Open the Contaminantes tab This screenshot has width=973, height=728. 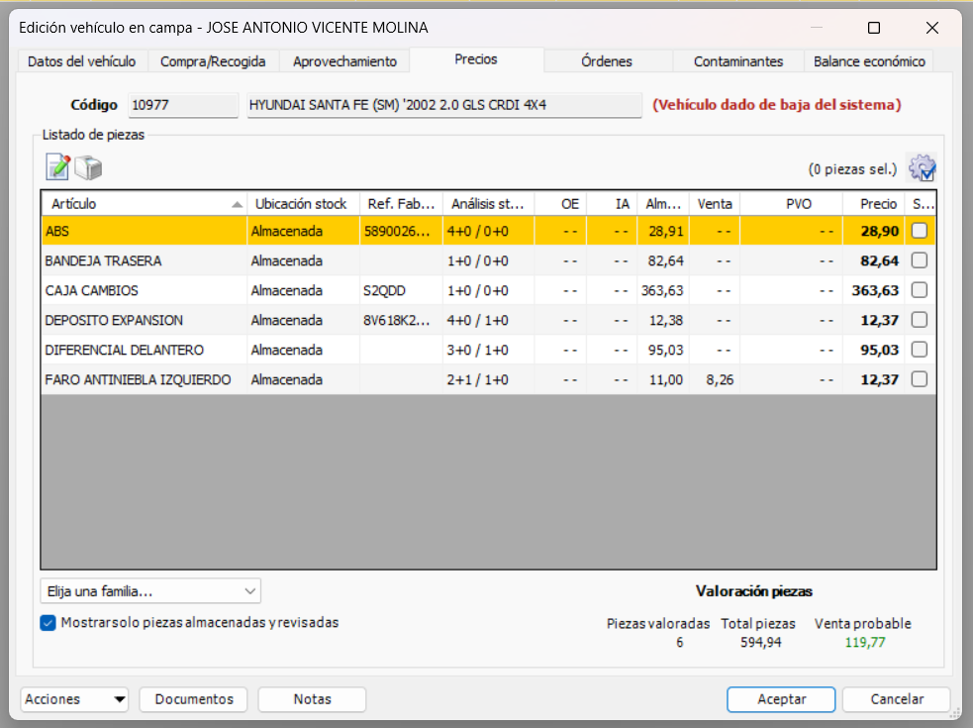pyautogui.click(x=737, y=60)
